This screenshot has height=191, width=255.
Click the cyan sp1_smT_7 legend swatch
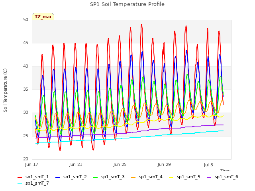[x=20, y=184]
